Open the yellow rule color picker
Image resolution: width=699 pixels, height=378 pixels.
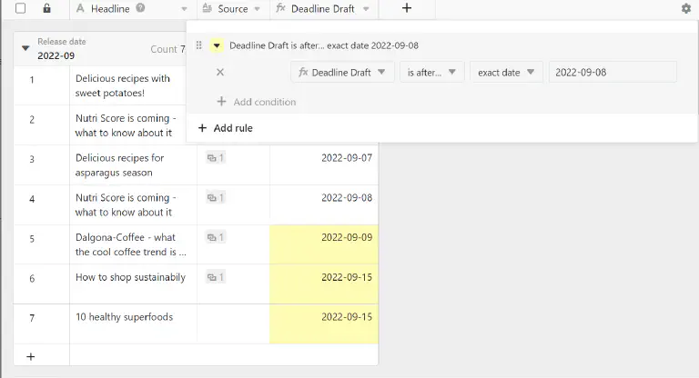pyautogui.click(x=217, y=45)
